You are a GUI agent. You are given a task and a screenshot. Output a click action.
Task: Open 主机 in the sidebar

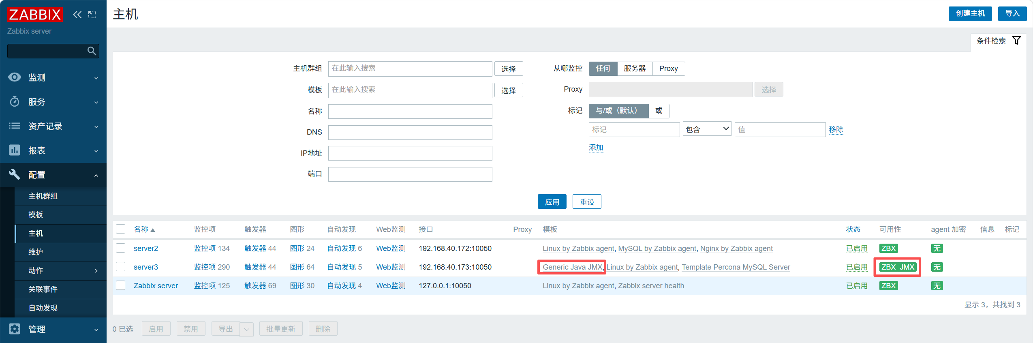coord(36,233)
